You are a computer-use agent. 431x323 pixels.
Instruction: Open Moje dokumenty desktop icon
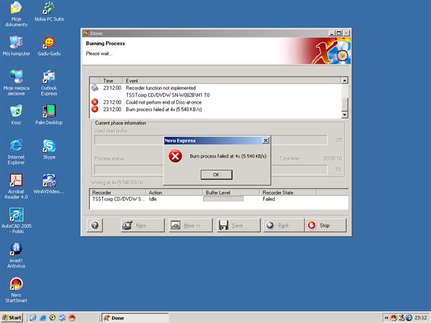(x=16, y=13)
